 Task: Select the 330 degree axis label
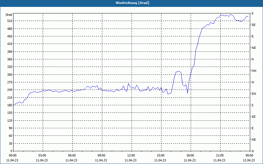pos(10,67)
